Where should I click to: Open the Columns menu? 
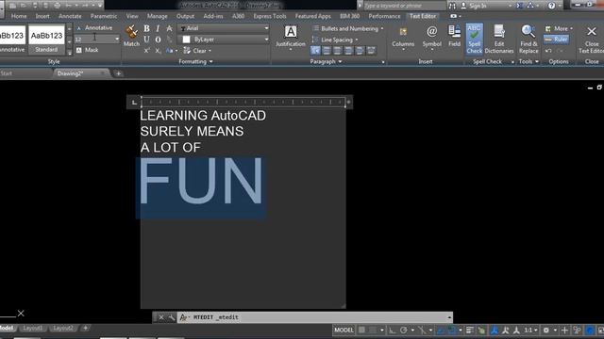pyautogui.click(x=403, y=38)
